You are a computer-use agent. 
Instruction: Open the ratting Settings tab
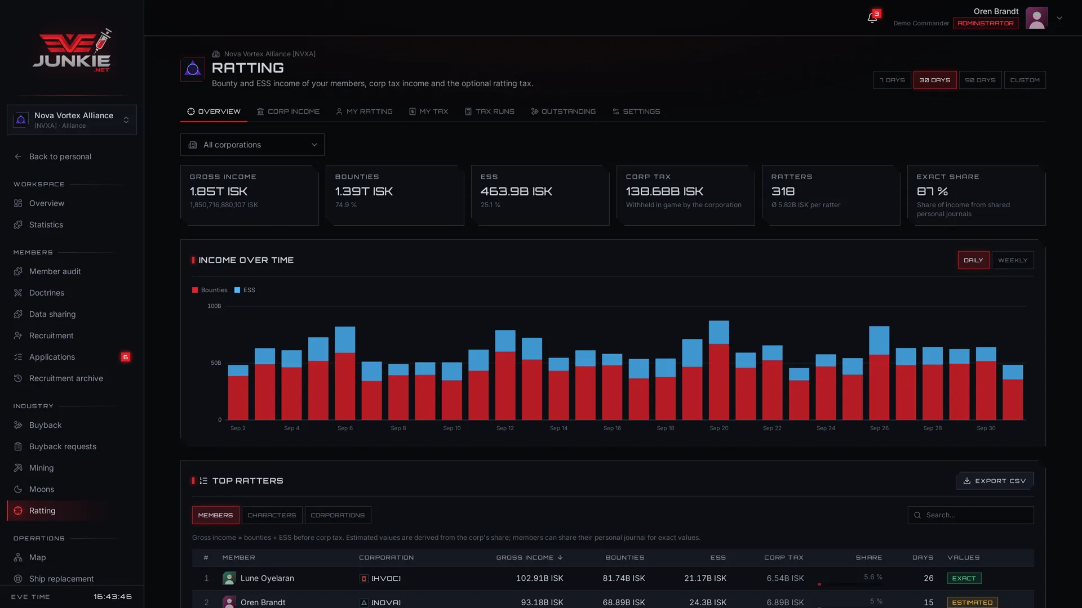click(x=636, y=111)
